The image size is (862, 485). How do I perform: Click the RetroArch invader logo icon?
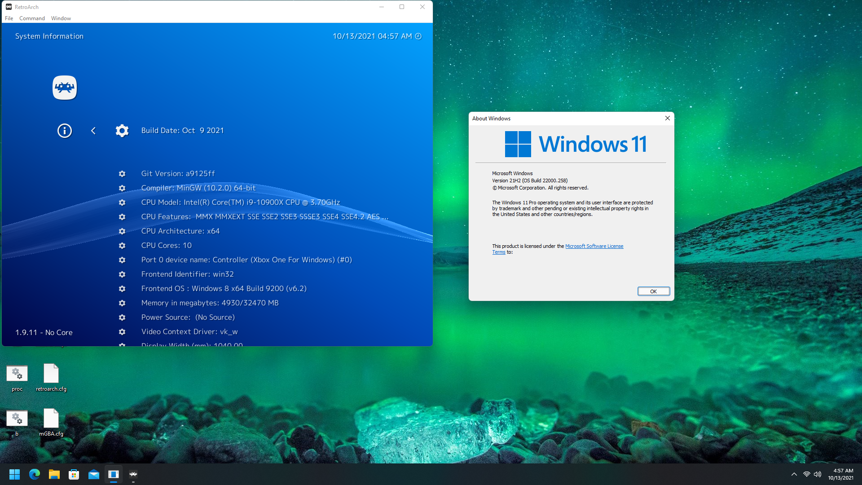click(65, 88)
